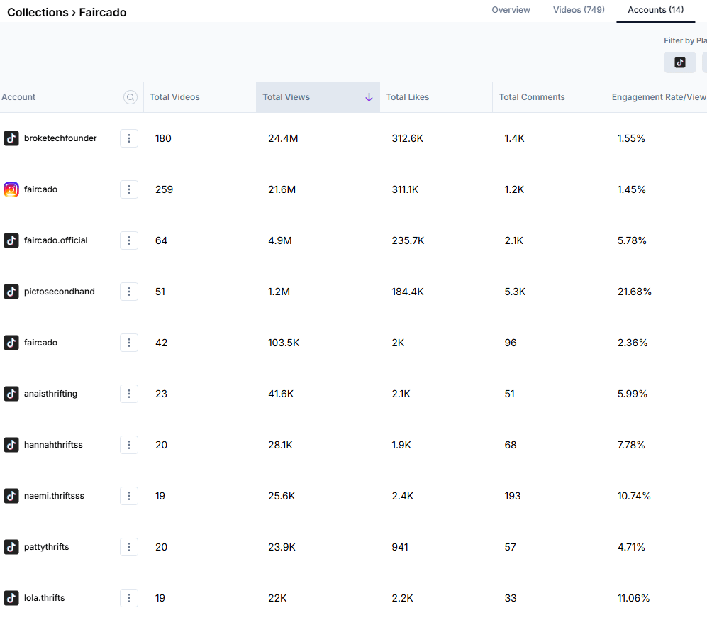707x625 pixels.
Task: Click the sort arrow in Total Views column
Action: pos(369,97)
